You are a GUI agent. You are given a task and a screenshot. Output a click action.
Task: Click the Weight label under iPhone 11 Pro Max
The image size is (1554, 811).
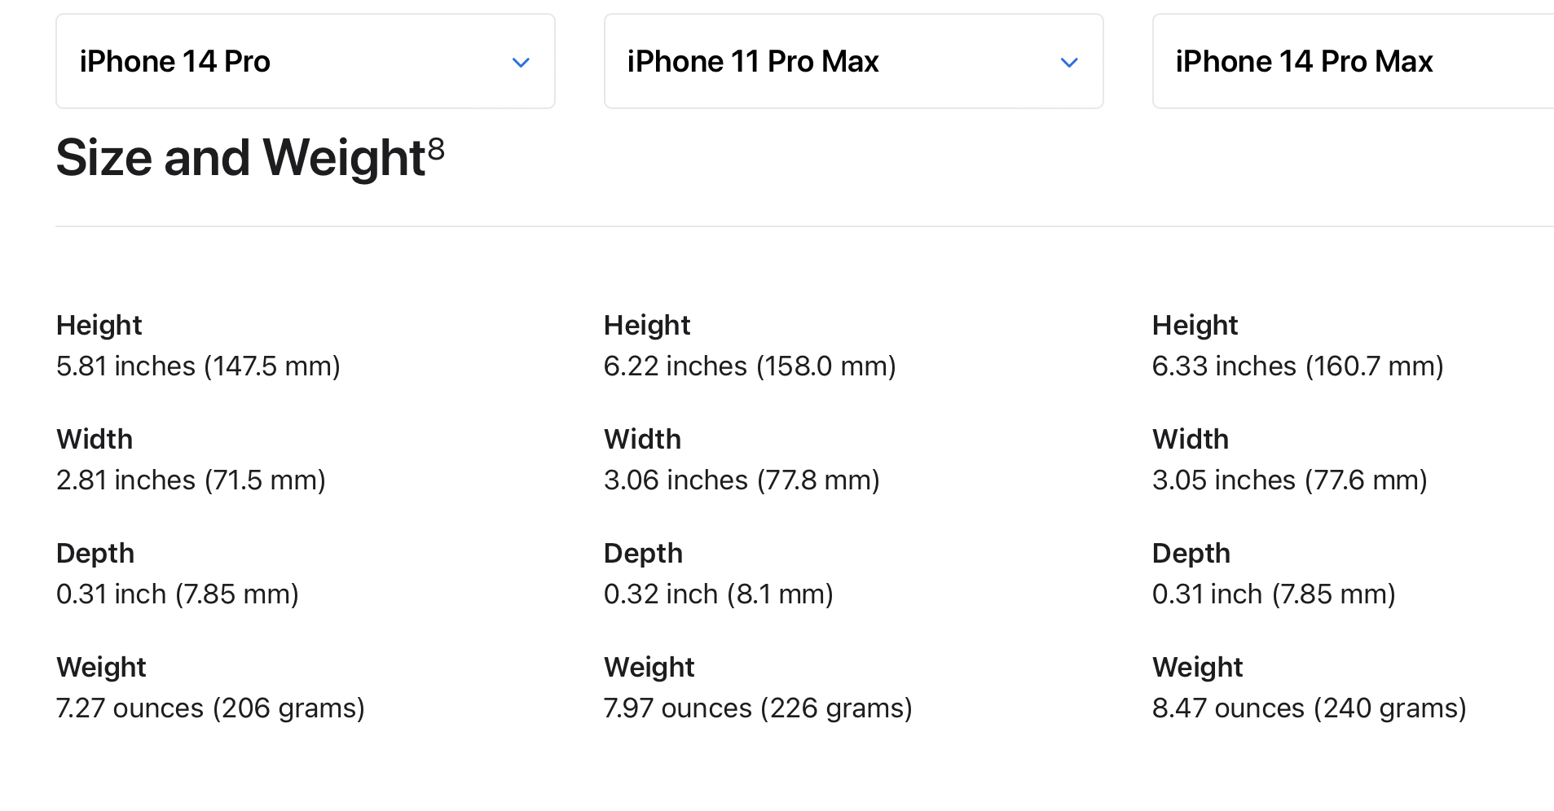click(x=649, y=668)
